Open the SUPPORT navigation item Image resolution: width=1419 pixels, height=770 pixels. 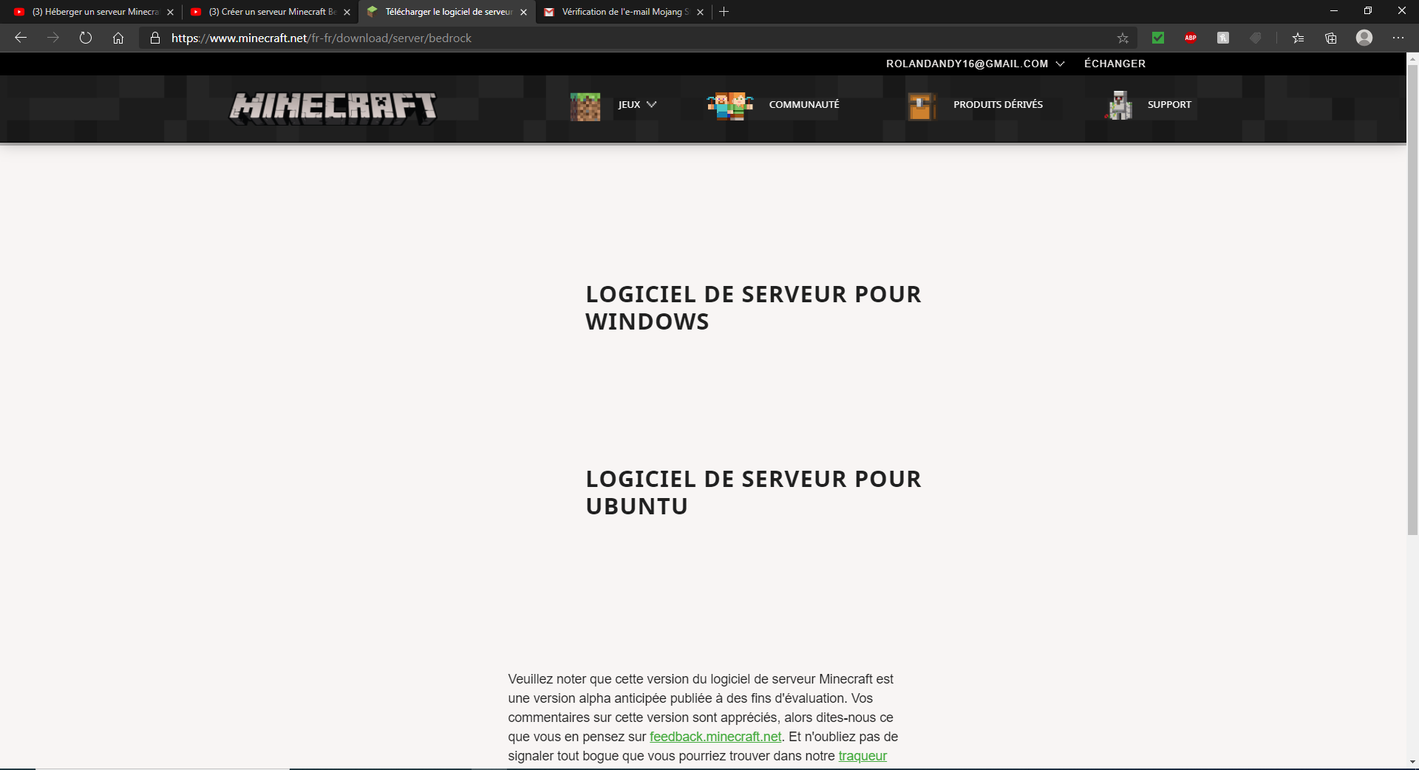(x=1169, y=105)
